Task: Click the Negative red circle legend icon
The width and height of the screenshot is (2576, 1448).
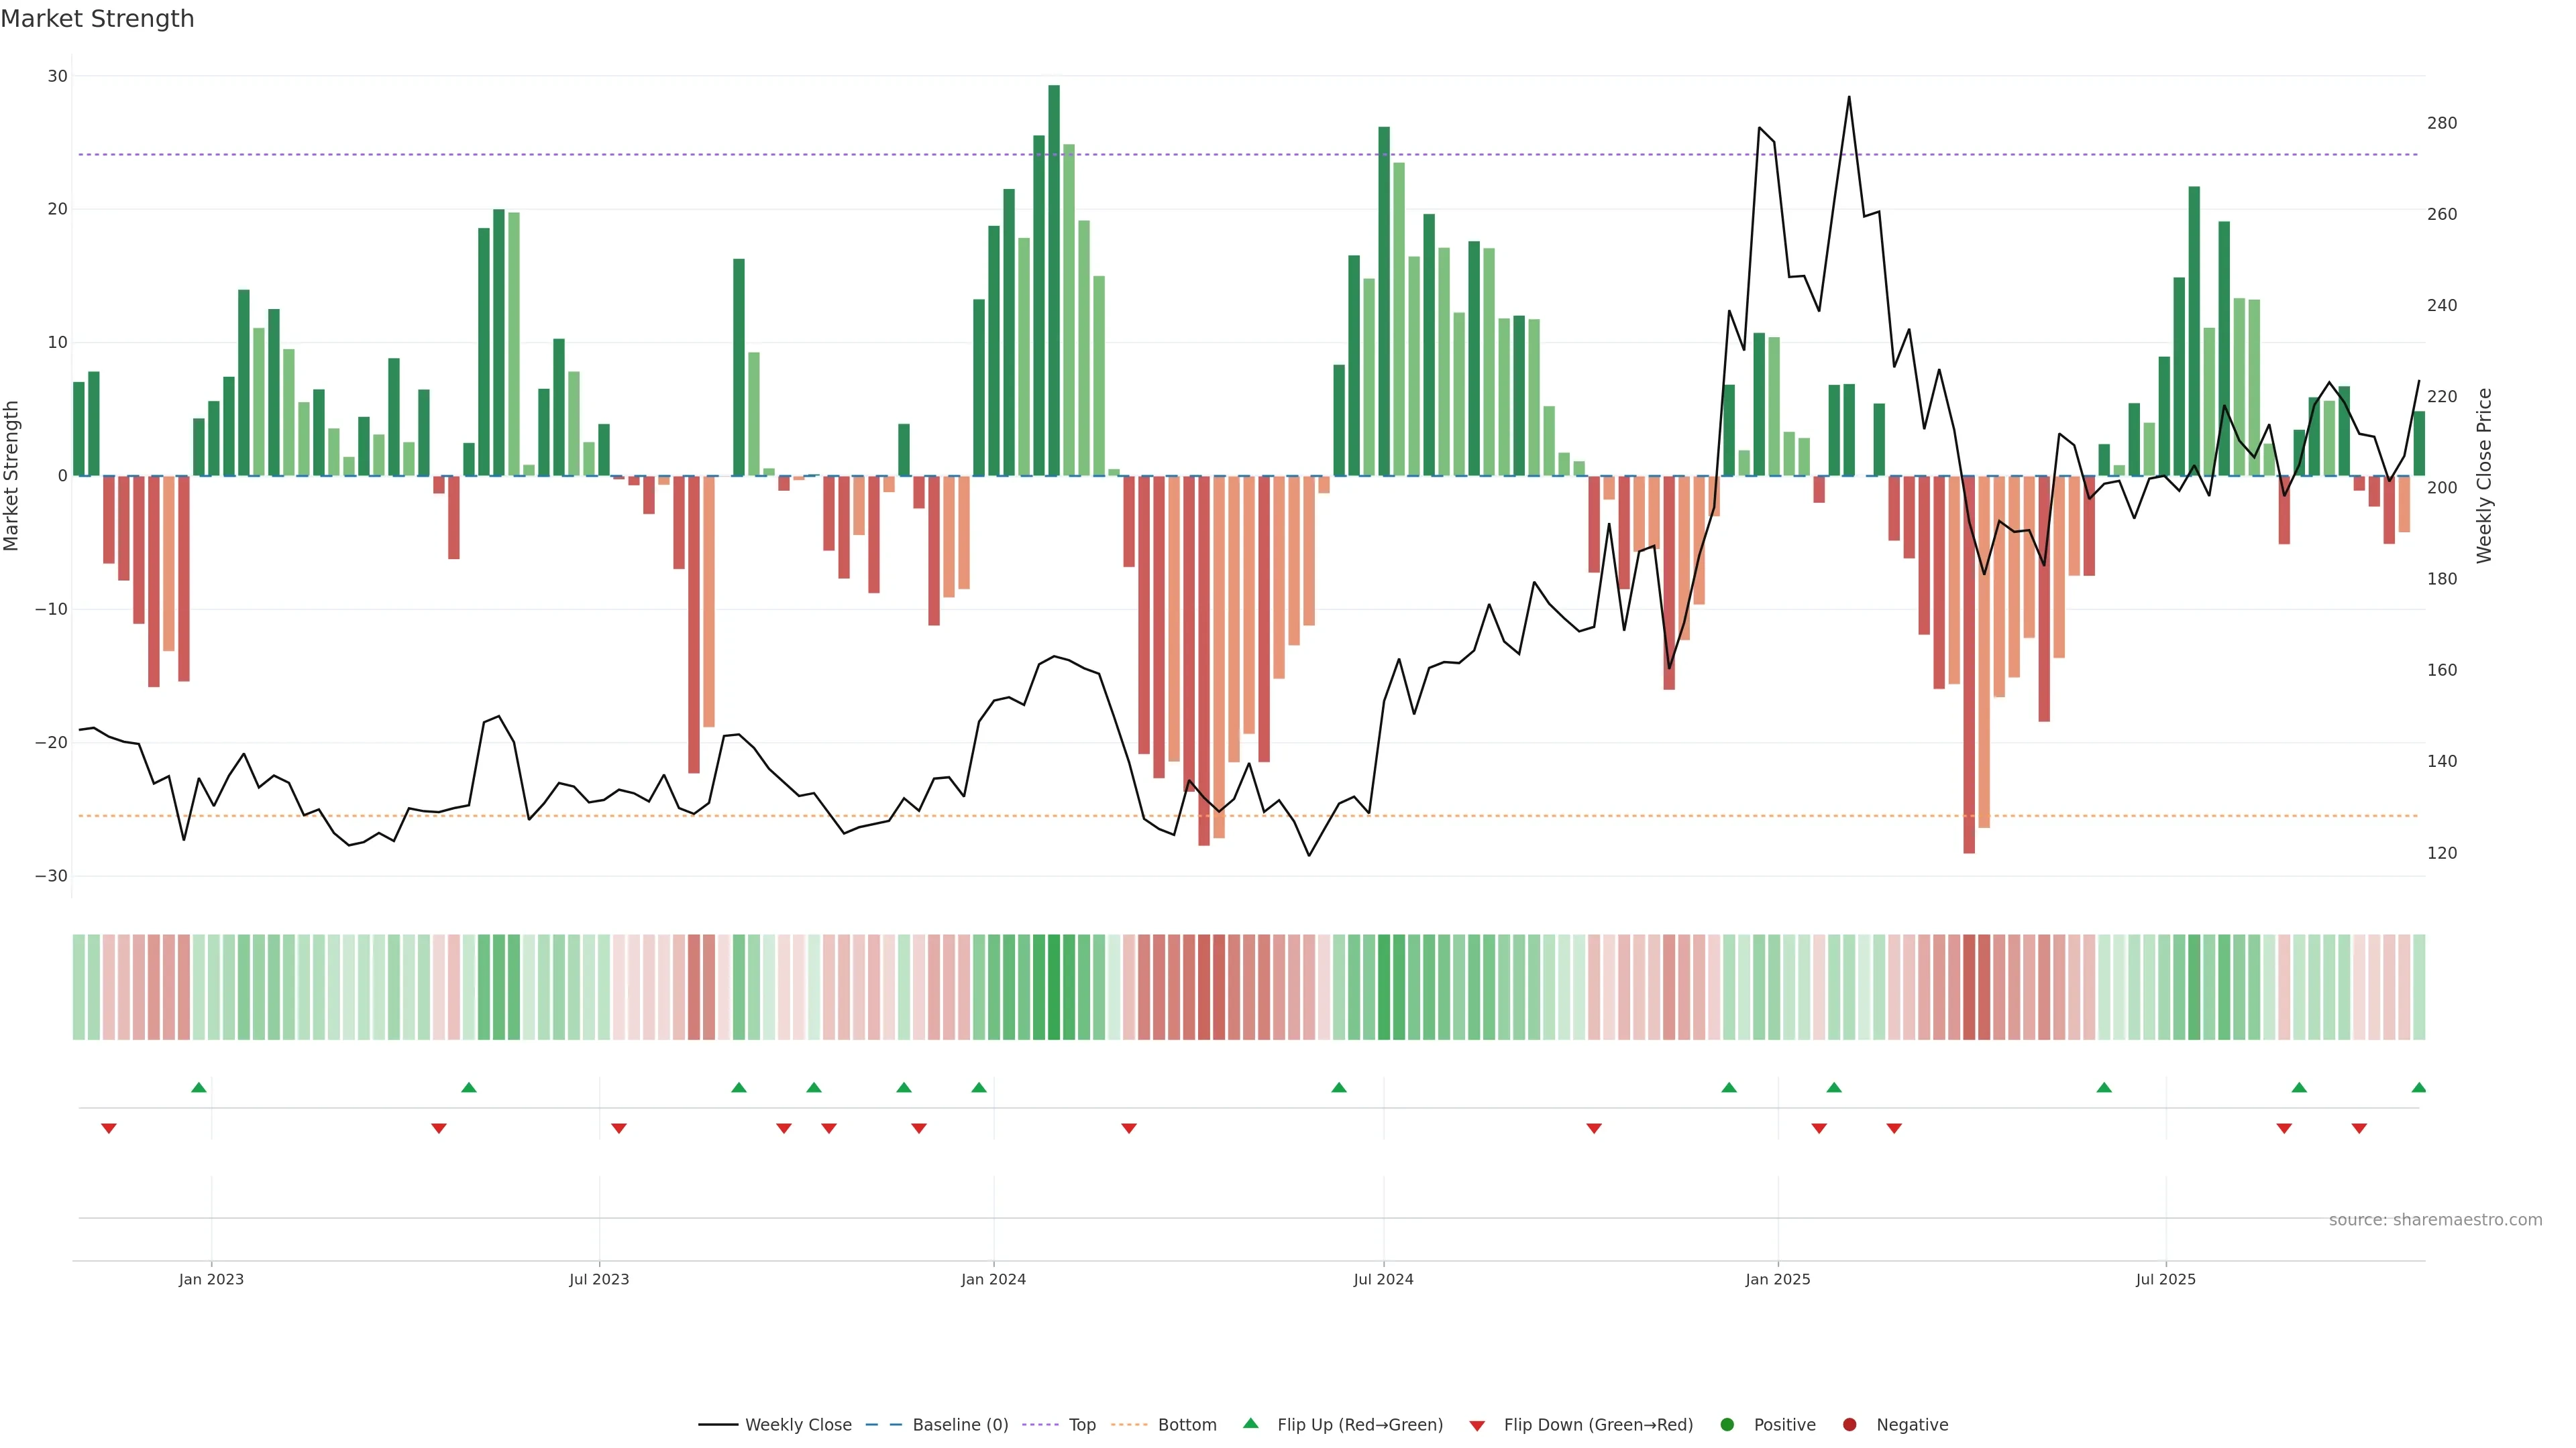Action: coord(1849,1425)
